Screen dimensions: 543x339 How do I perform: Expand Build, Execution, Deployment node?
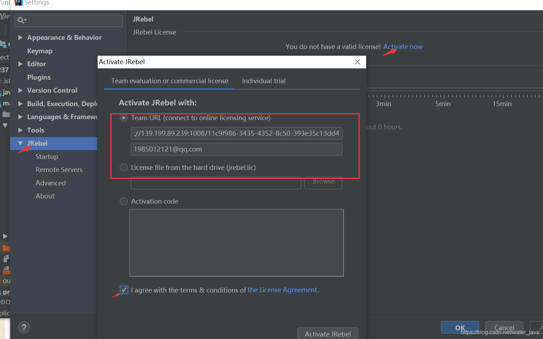(x=20, y=104)
